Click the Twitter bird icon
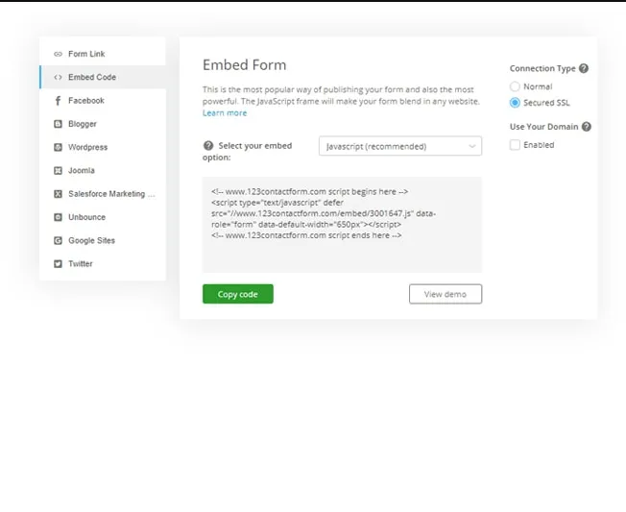 point(58,263)
